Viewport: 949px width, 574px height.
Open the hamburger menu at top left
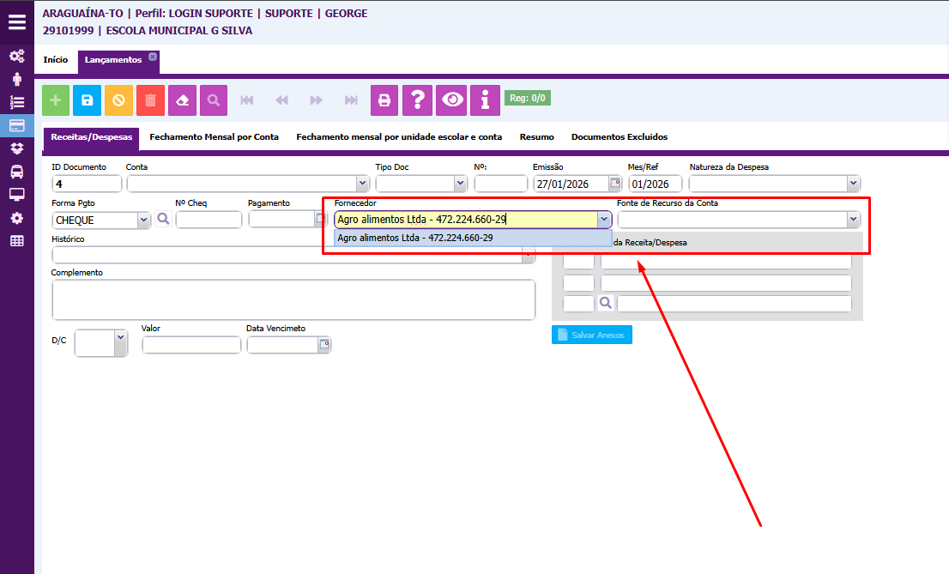click(x=17, y=21)
